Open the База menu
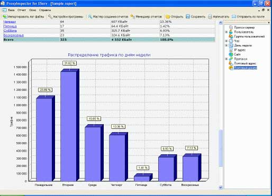Viewport: 272px width, 196px height. (11, 10)
